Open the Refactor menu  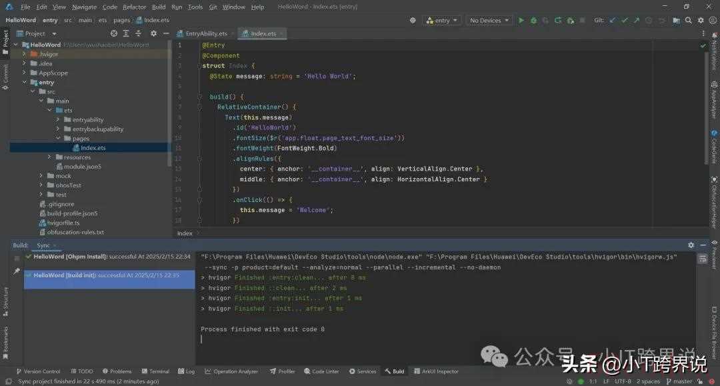point(134,7)
